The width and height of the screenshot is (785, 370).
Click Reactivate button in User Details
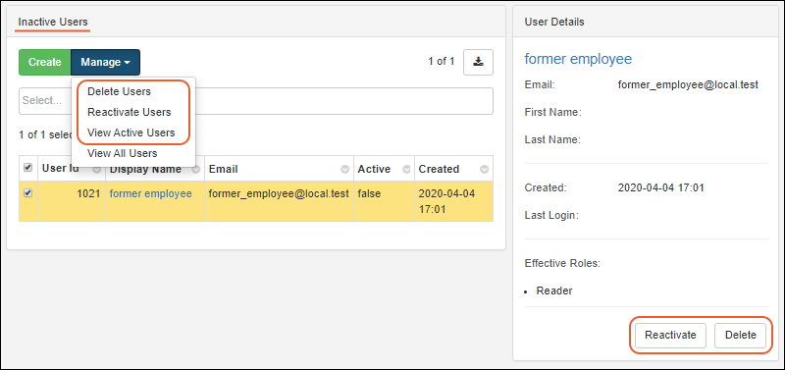click(x=670, y=335)
